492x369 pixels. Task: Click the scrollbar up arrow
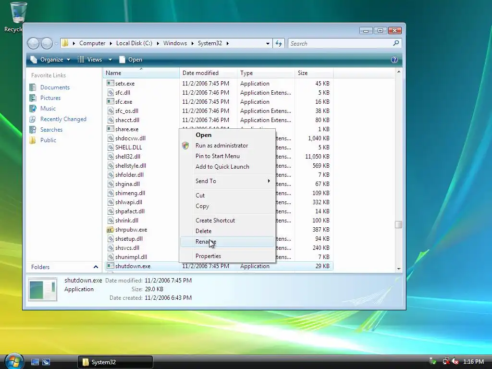[x=398, y=72]
